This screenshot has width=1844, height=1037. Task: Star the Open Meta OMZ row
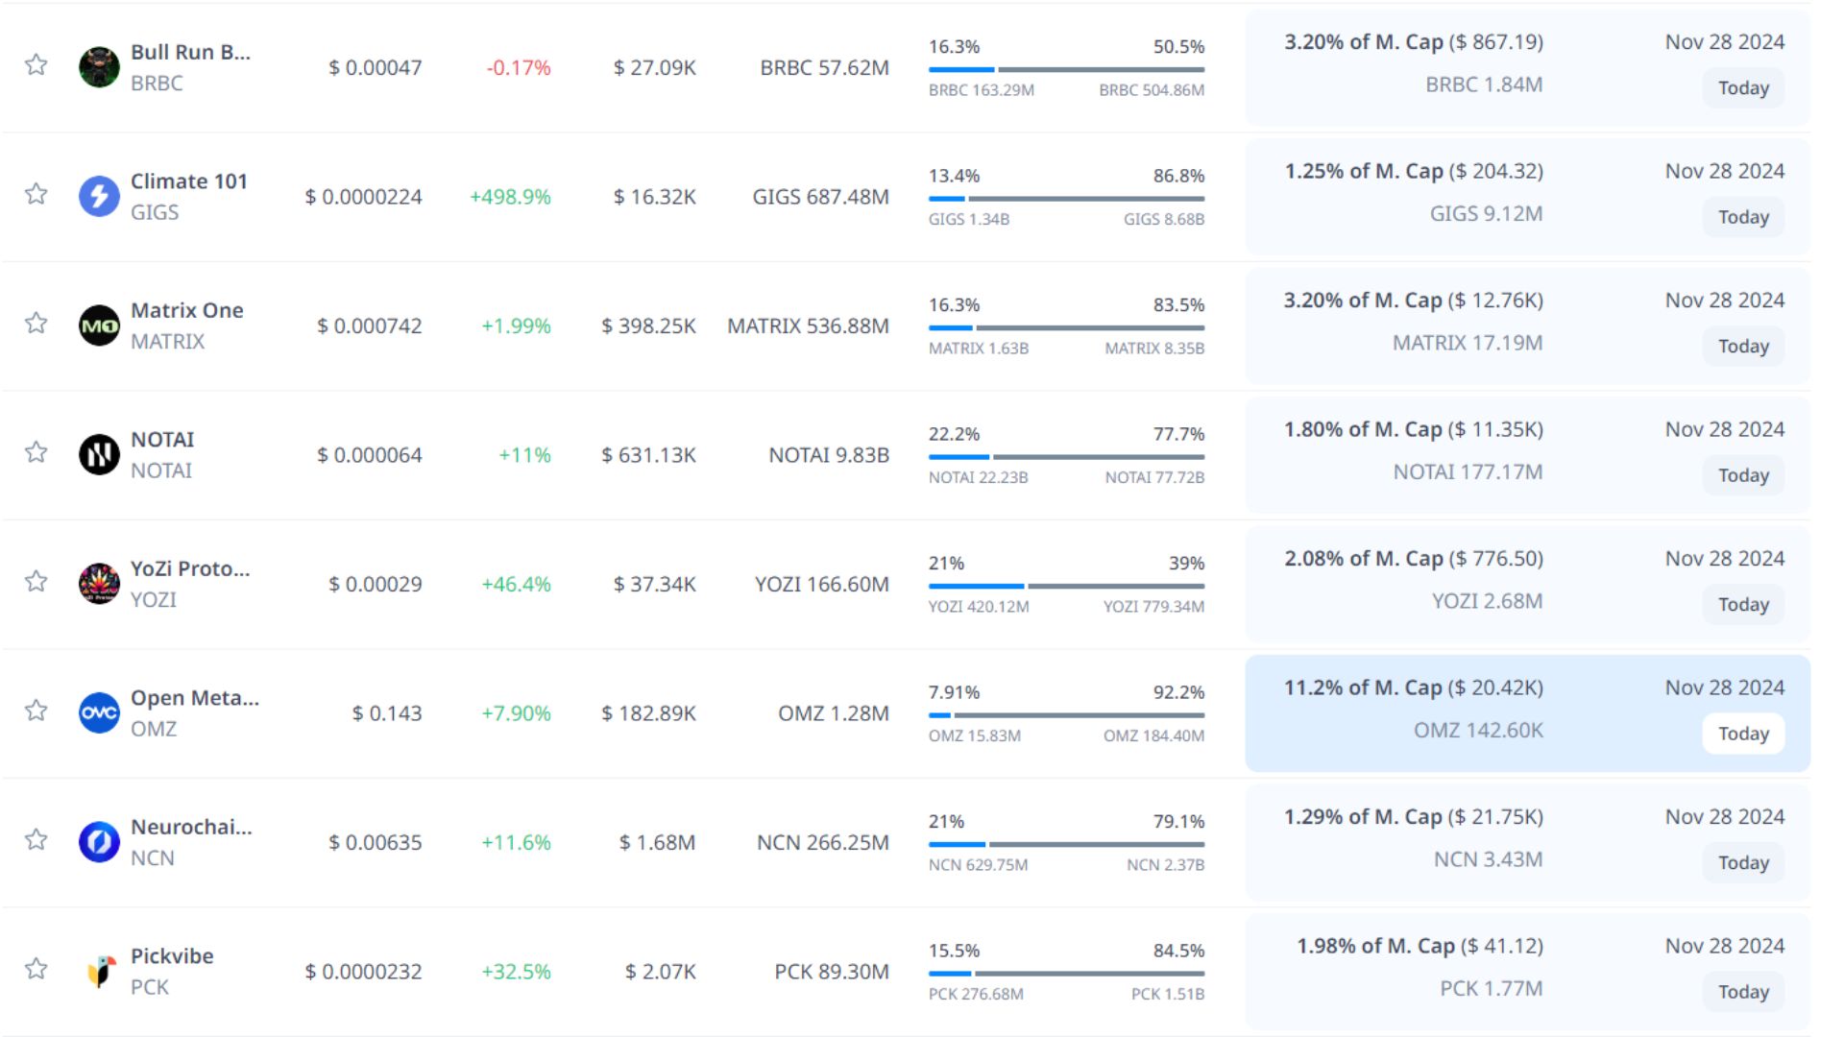[36, 711]
